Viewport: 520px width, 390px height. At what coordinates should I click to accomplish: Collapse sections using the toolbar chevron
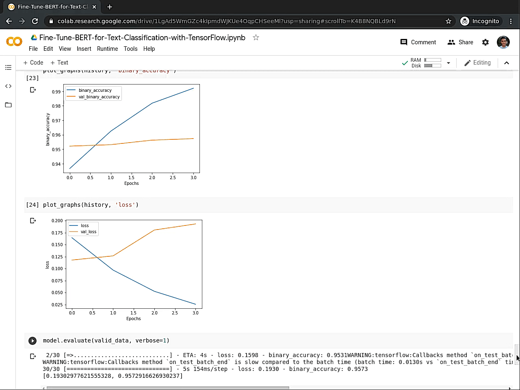[x=507, y=63]
